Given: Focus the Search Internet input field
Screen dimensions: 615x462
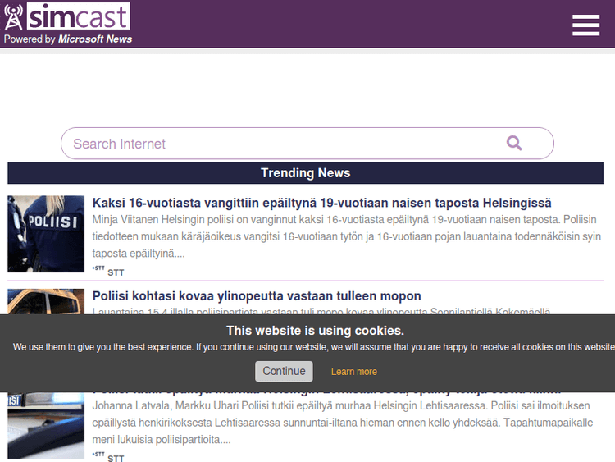Looking at the screenshot, I should click(279, 144).
